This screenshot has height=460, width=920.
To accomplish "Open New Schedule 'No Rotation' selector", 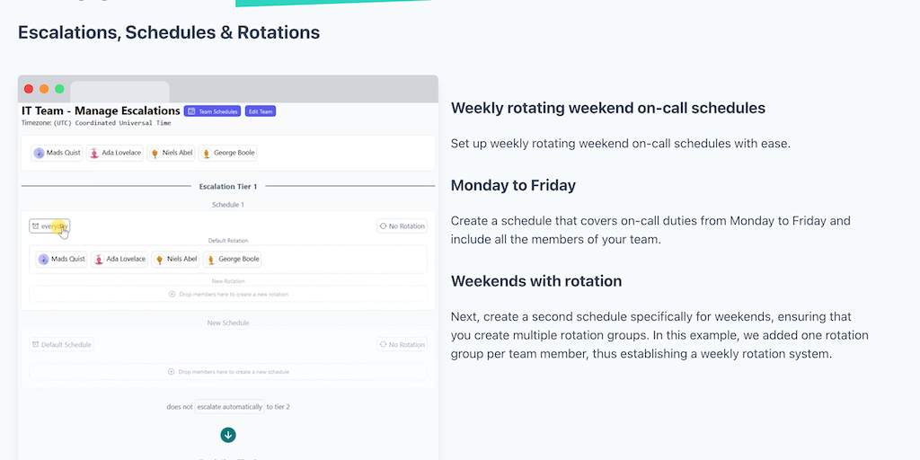I will [x=402, y=345].
